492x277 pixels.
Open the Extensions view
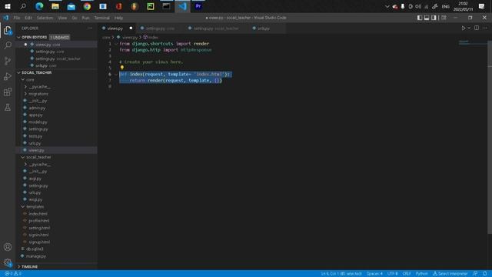point(8,92)
